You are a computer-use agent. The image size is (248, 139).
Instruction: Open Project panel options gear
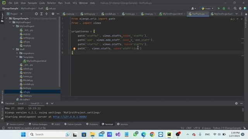coord(53,14)
